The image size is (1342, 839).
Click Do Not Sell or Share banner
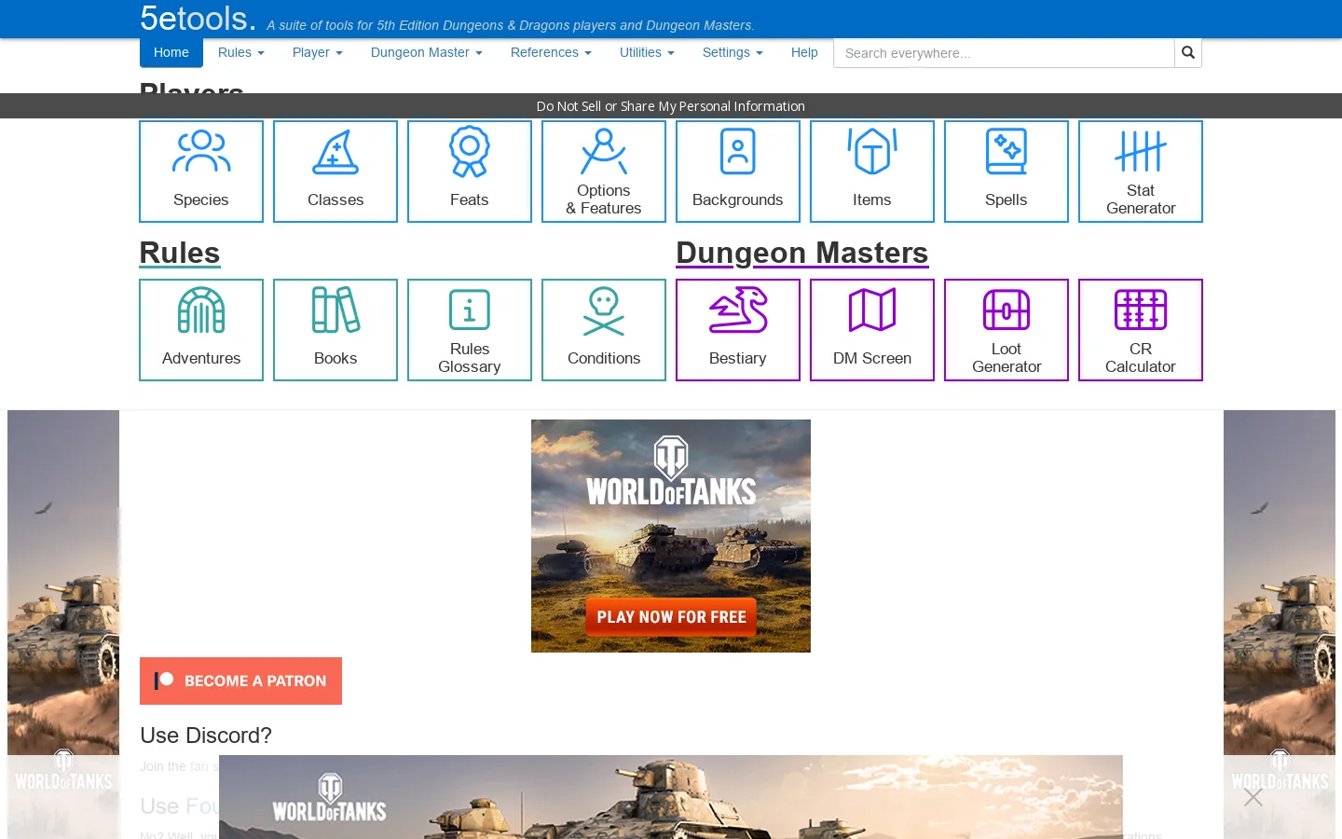click(x=671, y=106)
